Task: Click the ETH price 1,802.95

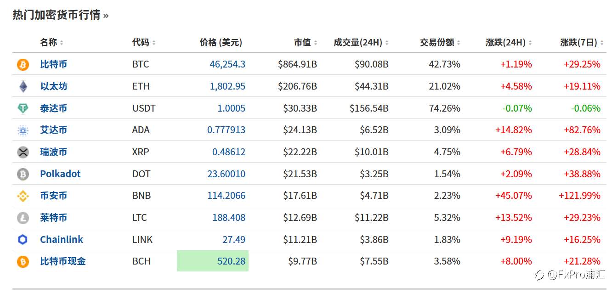Action: [227, 86]
